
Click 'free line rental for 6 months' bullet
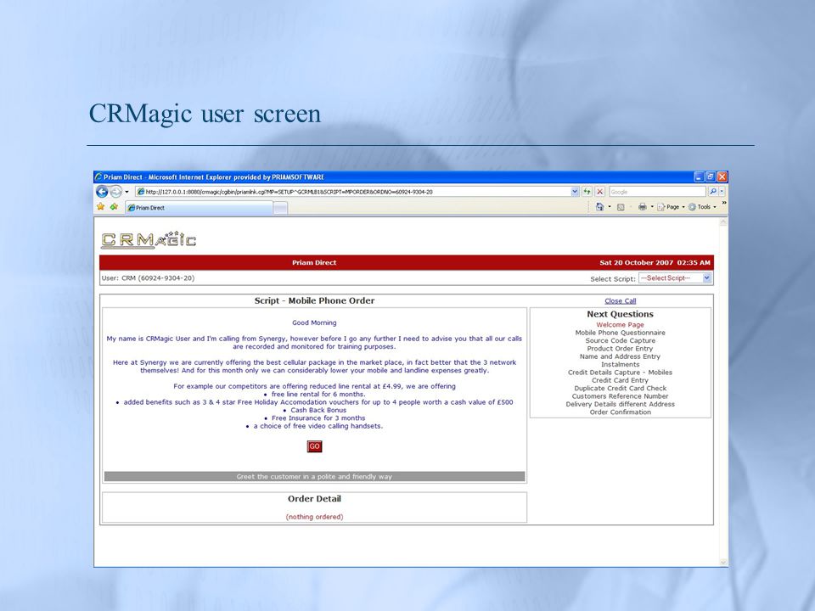(x=318, y=395)
